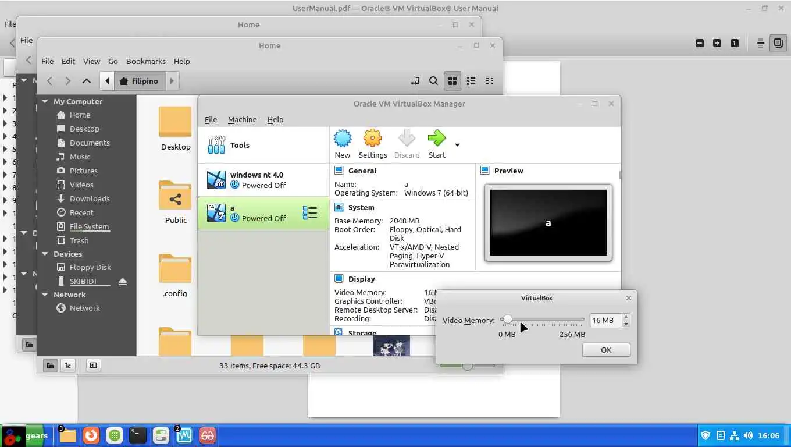Switch to list view

tap(471, 81)
